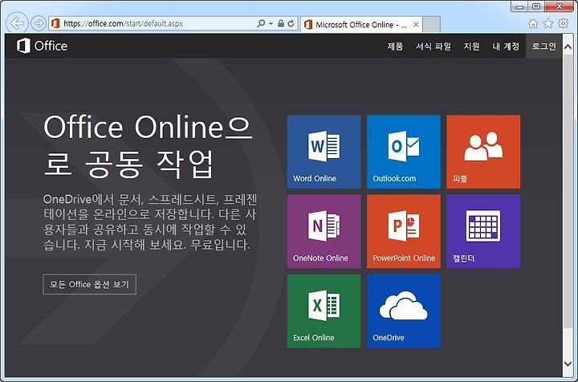Open browser Home icon
The width and height of the screenshot is (578, 382).
click(x=533, y=23)
